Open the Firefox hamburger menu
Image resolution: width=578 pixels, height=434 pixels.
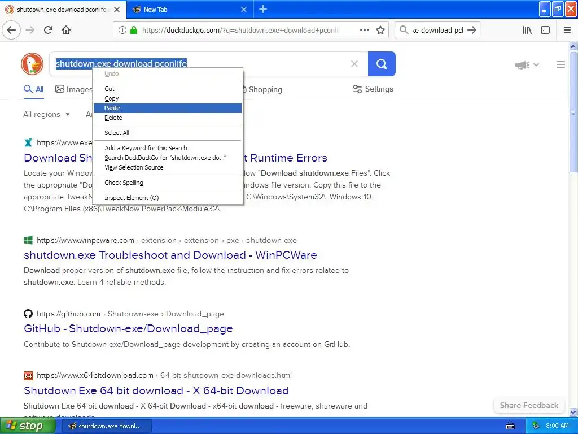coord(567,30)
